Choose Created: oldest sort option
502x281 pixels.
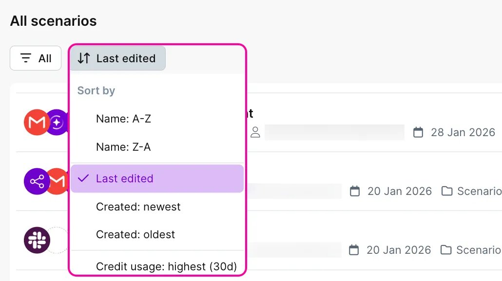click(x=135, y=234)
